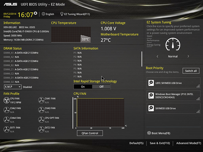Select the CPU OPT FAN icon
This screenshot has width=203, height=152.
point(41,120)
